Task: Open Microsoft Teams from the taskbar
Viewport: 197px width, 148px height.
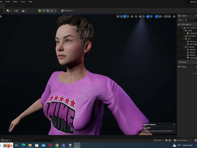Action: 64,145
